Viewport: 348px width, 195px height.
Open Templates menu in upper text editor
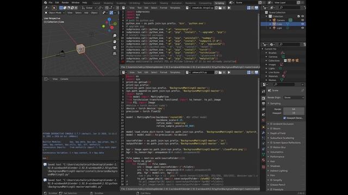(x=175, y=8)
